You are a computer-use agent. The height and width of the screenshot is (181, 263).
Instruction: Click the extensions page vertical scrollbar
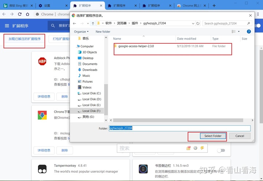tap(261, 87)
